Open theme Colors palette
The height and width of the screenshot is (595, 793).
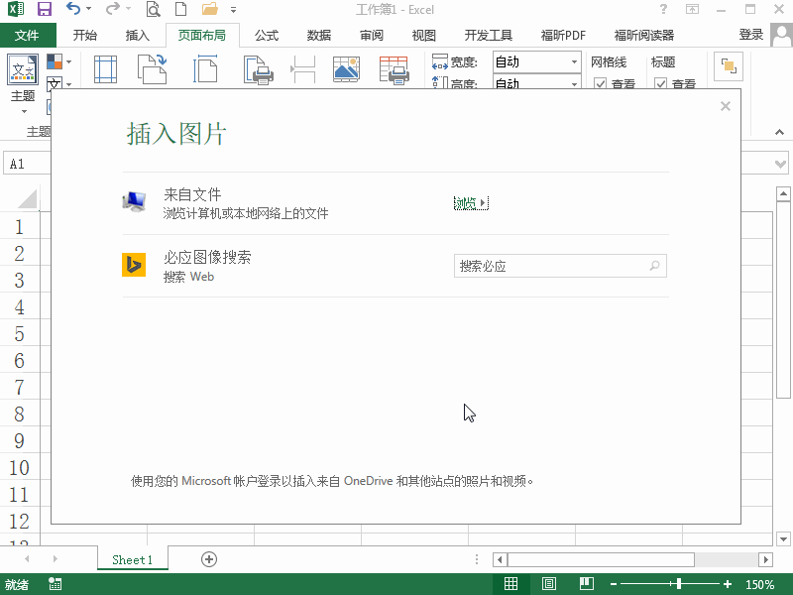pyautogui.click(x=55, y=61)
